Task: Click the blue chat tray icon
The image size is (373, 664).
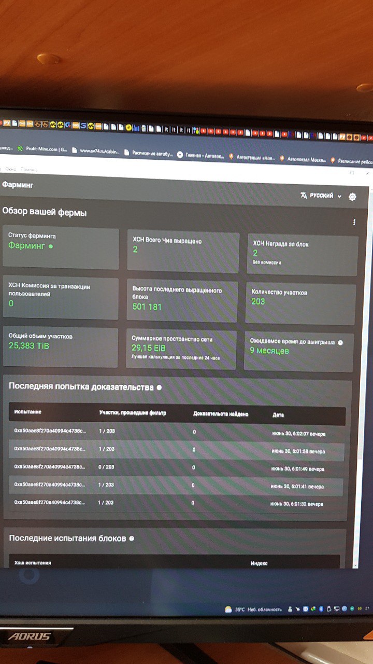Action: [x=306, y=608]
